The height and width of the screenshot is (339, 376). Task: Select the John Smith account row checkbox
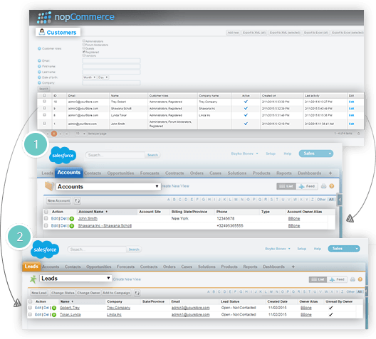pyautogui.click(x=46, y=218)
